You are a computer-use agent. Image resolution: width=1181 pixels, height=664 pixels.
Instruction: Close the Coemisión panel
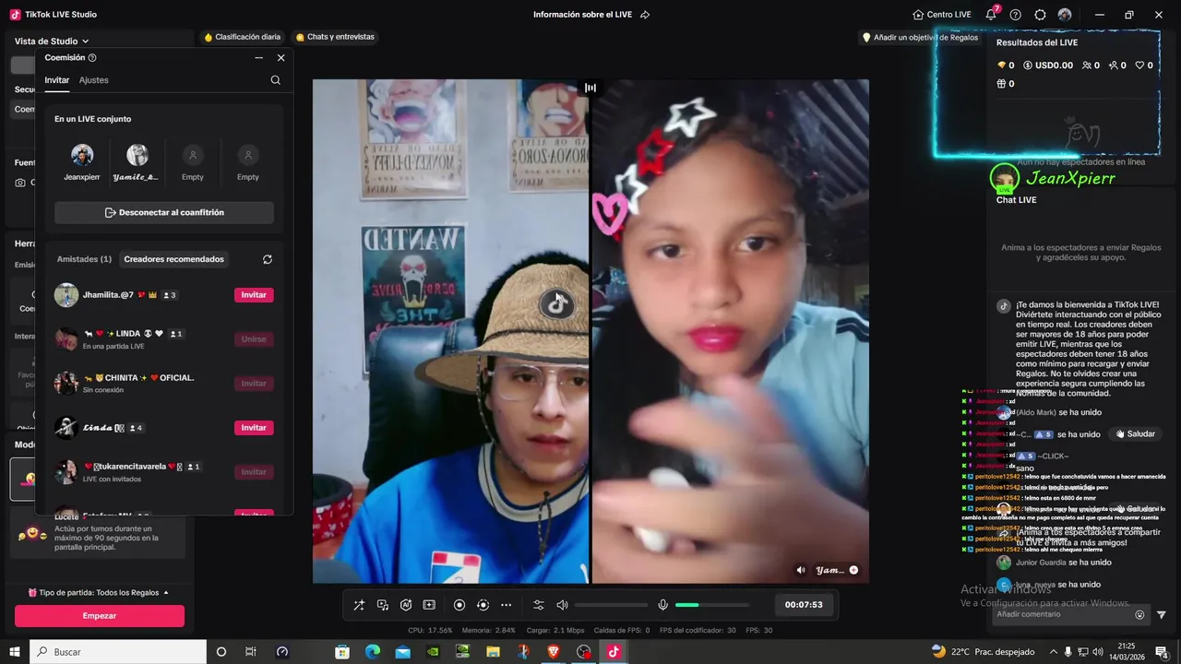tap(281, 58)
